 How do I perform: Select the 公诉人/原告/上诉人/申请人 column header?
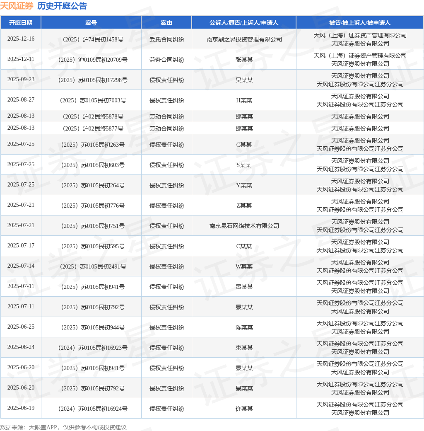pos(244,22)
